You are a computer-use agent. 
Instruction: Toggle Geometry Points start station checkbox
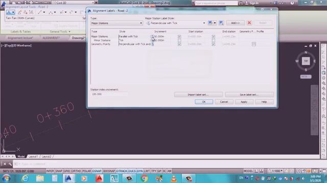click(x=179, y=44)
